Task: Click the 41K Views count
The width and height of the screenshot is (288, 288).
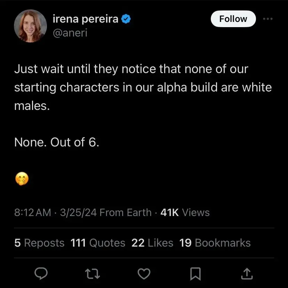Action: pyautogui.click(x=185, y=213)
